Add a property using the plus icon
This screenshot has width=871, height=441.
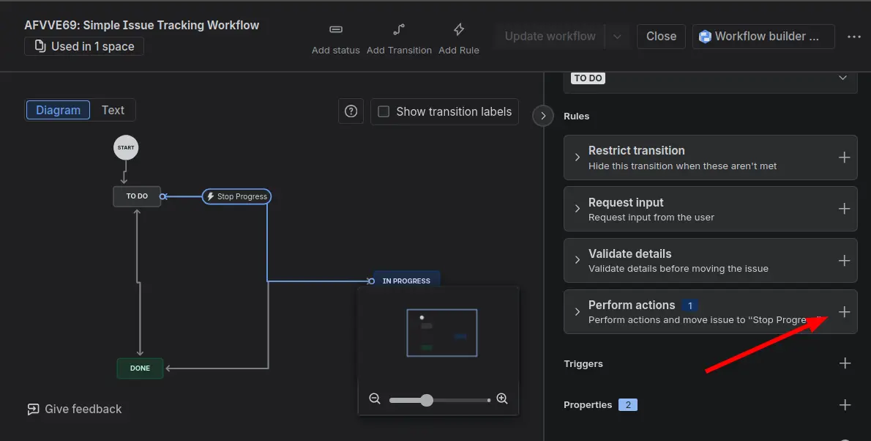pyautogui.click(x=845, y=405)
